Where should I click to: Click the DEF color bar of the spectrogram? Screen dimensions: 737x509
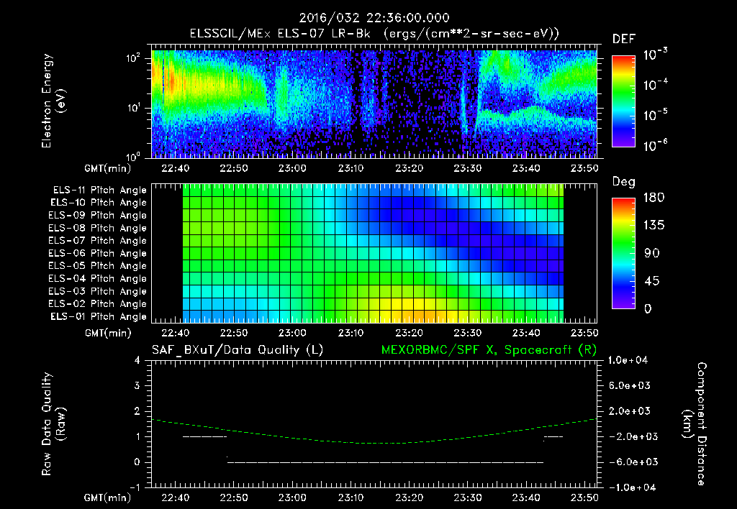pyautogui.click(x=623, y=101)
